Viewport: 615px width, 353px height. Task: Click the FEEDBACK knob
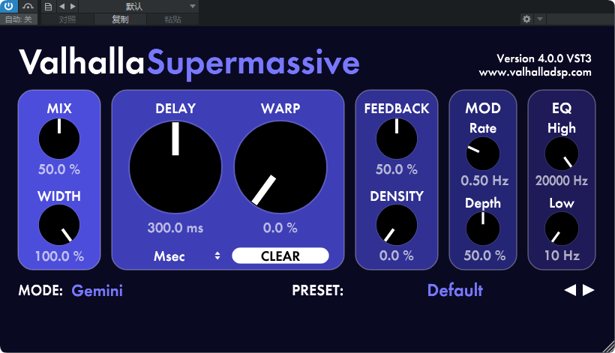point(397,139)
